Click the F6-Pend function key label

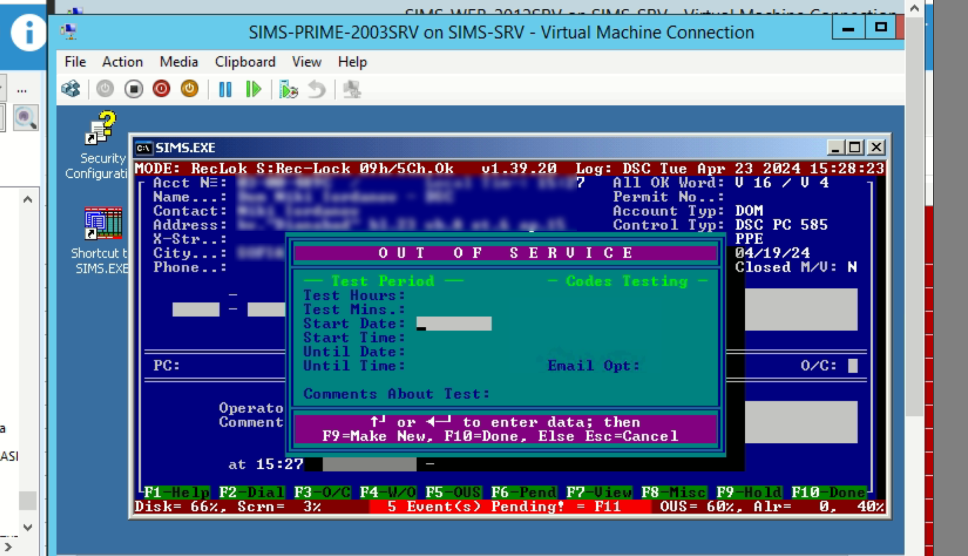523,492
